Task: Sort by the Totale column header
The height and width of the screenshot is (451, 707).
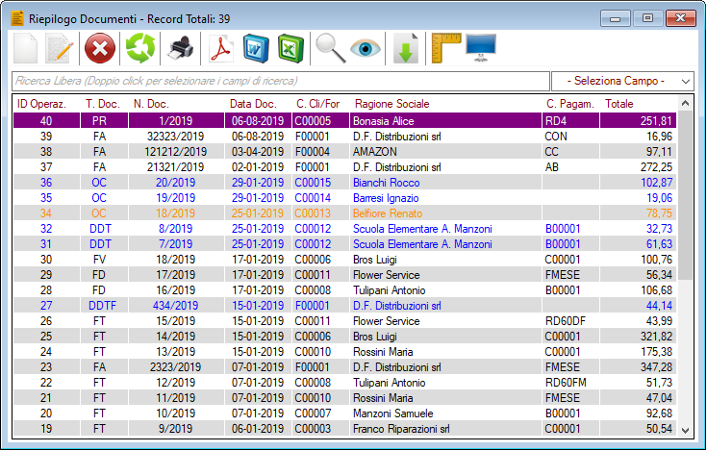Action: click(x=619, y=103)
